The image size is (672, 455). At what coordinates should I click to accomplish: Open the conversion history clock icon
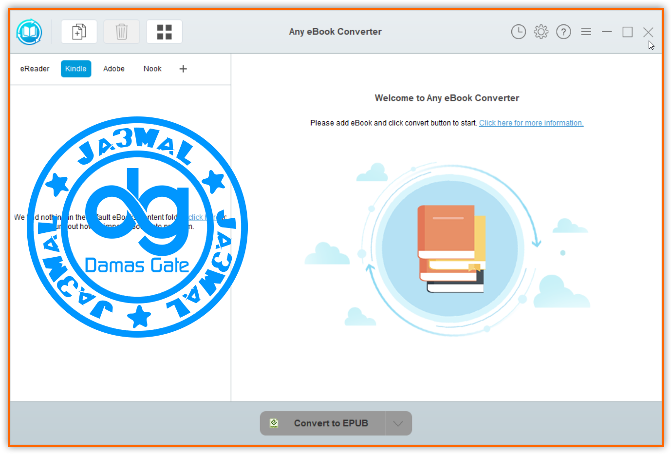point(519,32)
